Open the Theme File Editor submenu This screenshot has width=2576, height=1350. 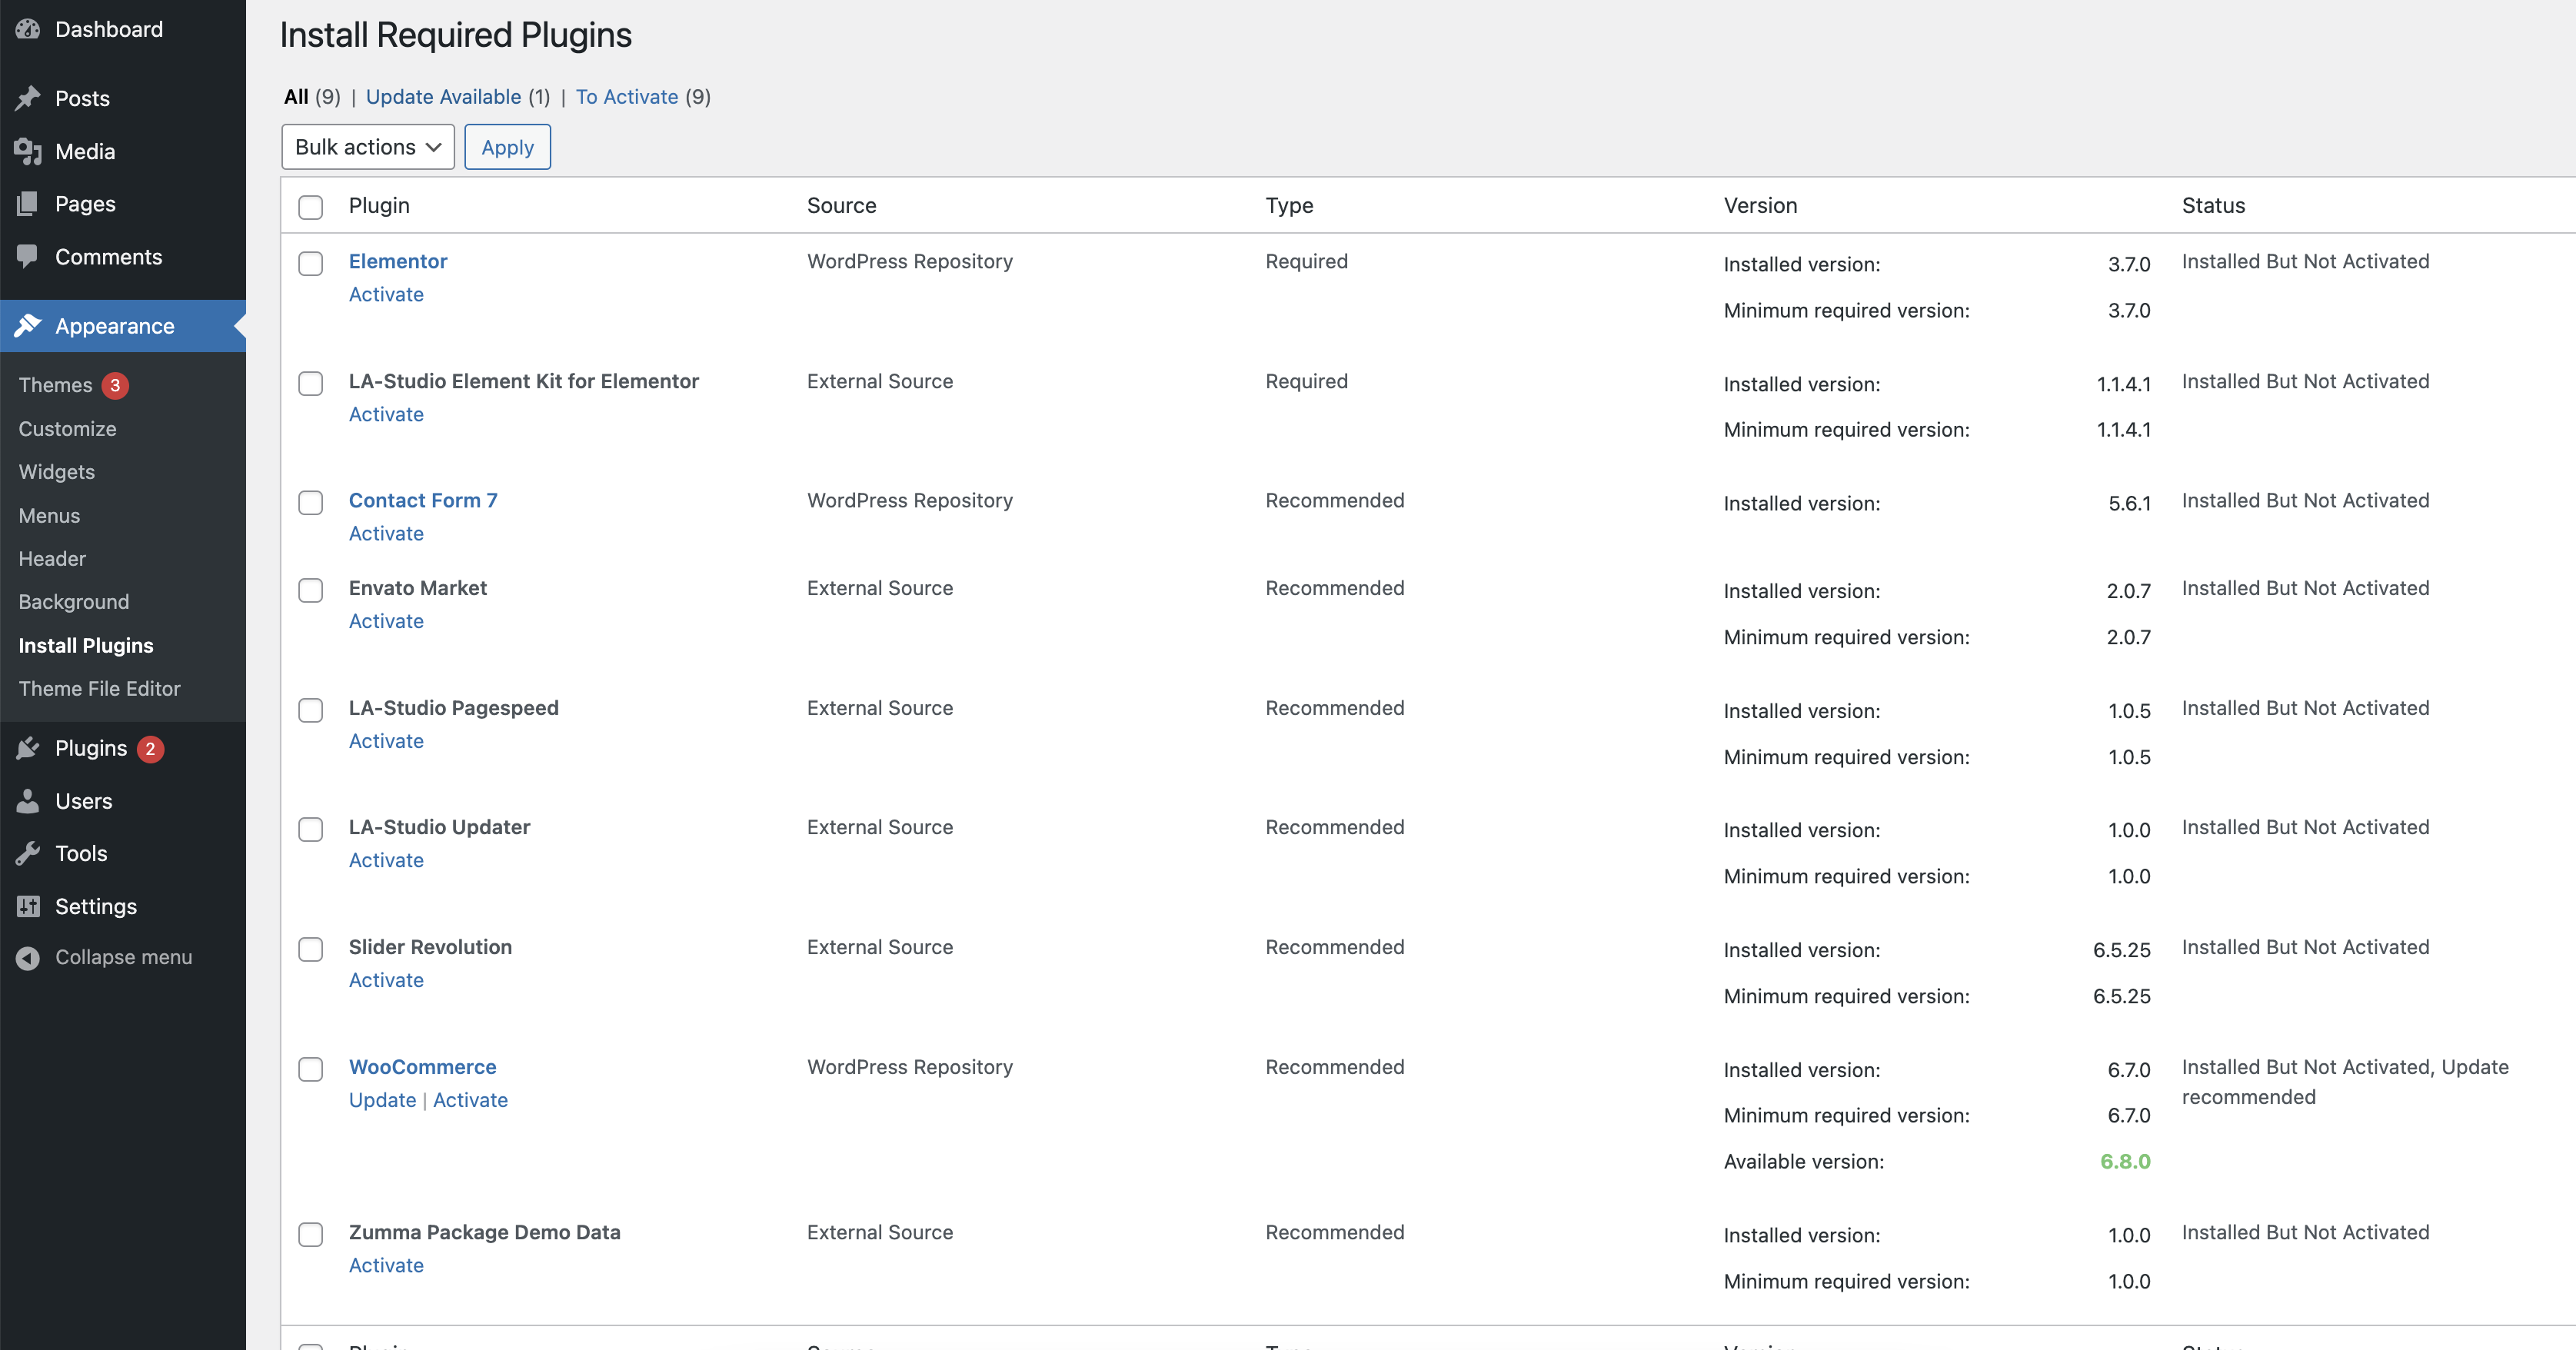pyautogui.click(x=99, y=688)
